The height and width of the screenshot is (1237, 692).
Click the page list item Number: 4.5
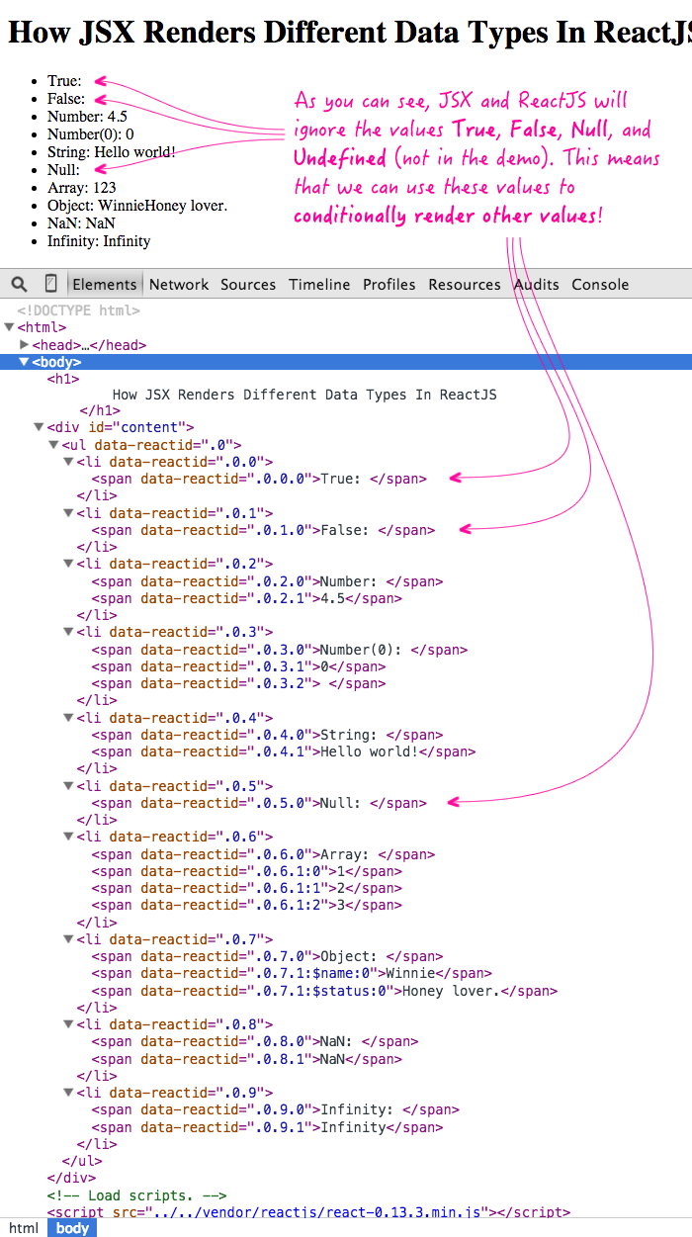[x=87, y=117]
